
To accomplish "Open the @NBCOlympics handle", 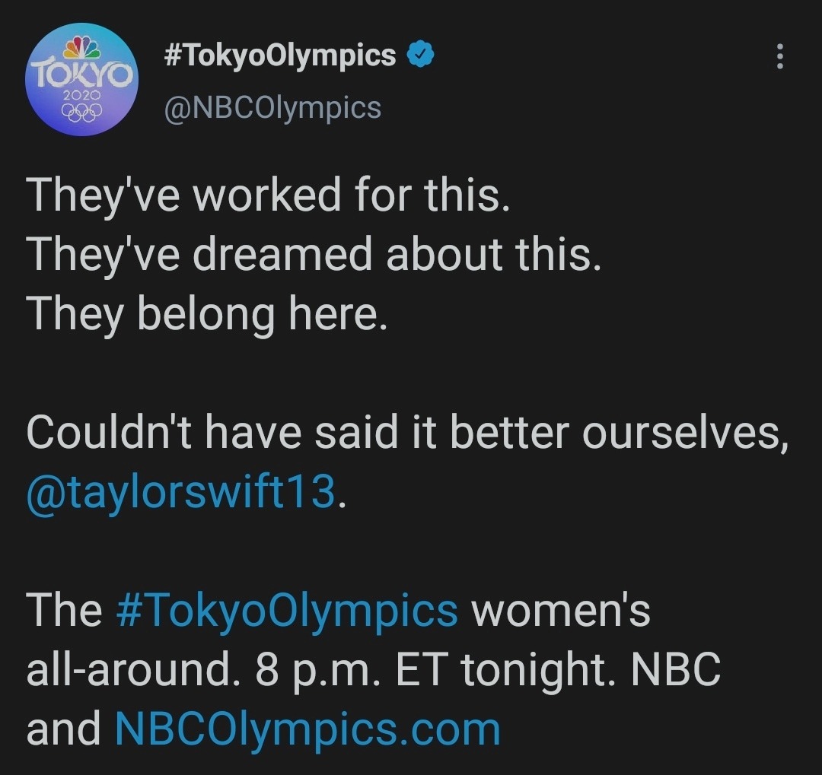I will [x=272, y=109].
